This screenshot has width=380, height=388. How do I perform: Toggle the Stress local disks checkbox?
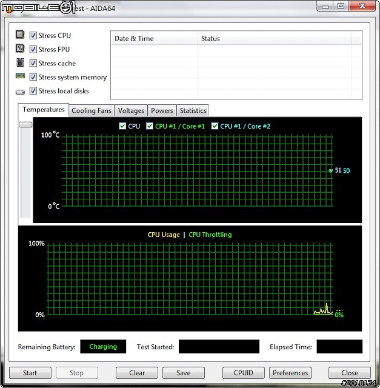[33, 91]
